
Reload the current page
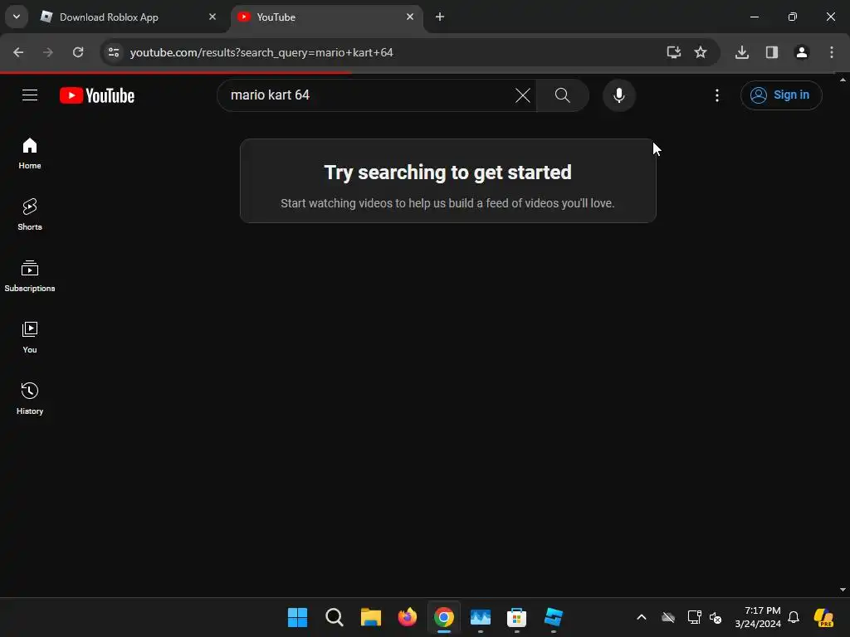[x=78, y=52]
